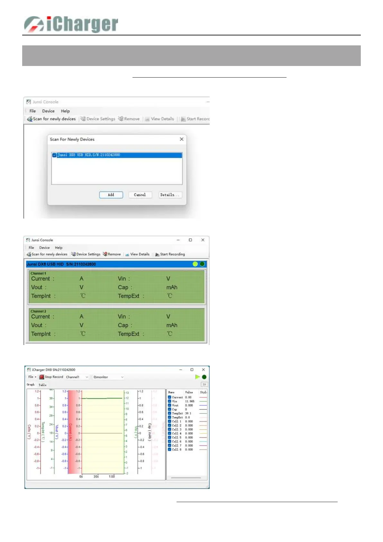The height and width of the screenshot is (542, 383).
Task: Click the Details... button in scan dialog
Action: 170,195
